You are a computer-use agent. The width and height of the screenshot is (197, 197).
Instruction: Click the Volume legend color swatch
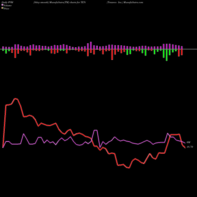[x=2, y=5]
